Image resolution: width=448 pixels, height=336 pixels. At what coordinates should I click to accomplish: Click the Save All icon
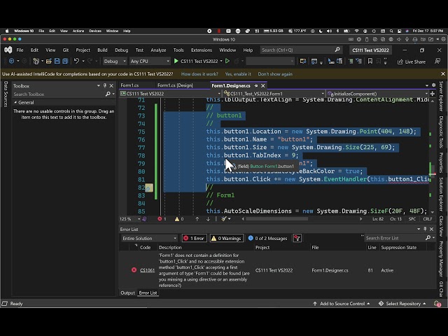(x=65, y=61)
